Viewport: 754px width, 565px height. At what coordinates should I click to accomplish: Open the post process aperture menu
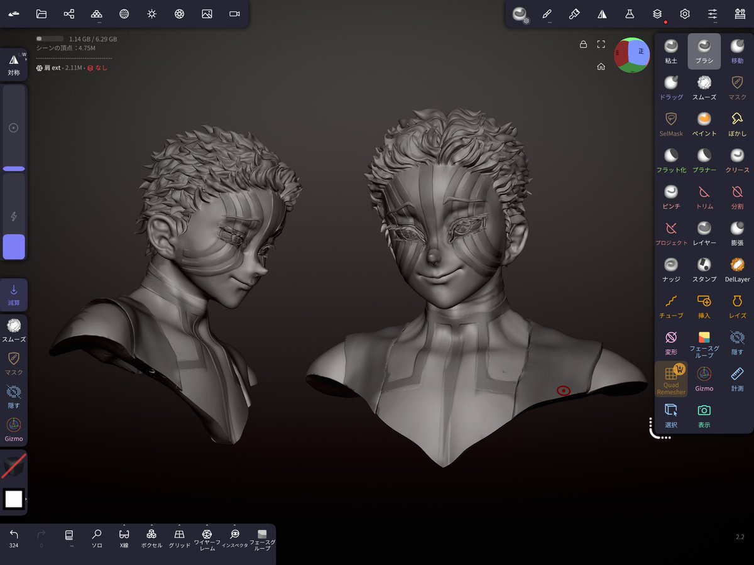tap(179, 14)
